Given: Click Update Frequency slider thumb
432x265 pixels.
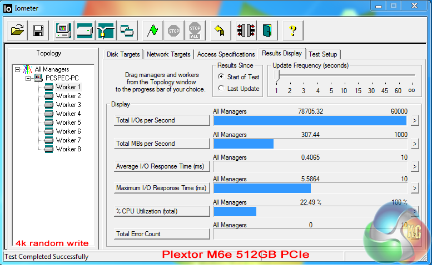Looking at the screenshot, I should coord(277,76).
